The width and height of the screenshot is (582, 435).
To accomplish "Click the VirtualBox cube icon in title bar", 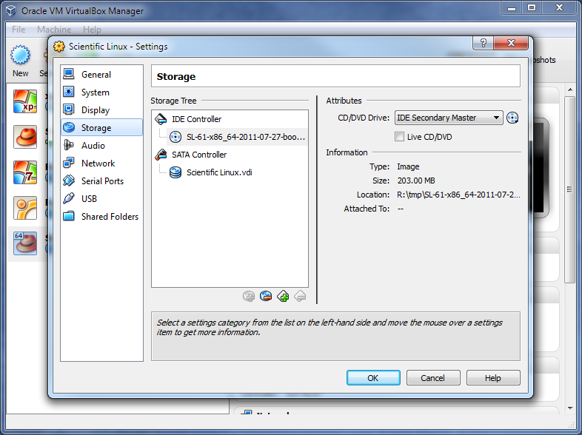I will pyautogui.click(x=11, y=10).
